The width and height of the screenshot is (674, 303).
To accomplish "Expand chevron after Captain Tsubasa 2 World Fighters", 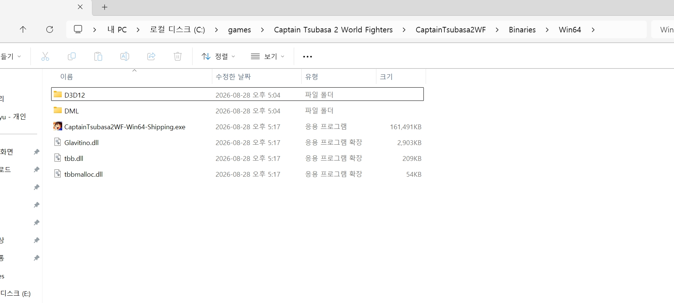I will tap(404, 30).
